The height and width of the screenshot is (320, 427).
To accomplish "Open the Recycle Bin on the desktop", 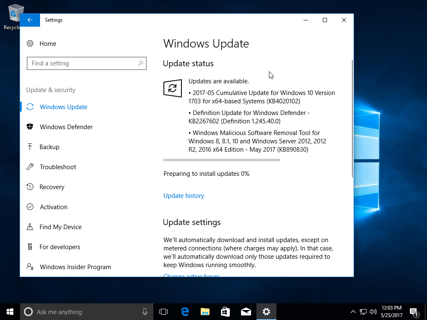I will [12, 17].
